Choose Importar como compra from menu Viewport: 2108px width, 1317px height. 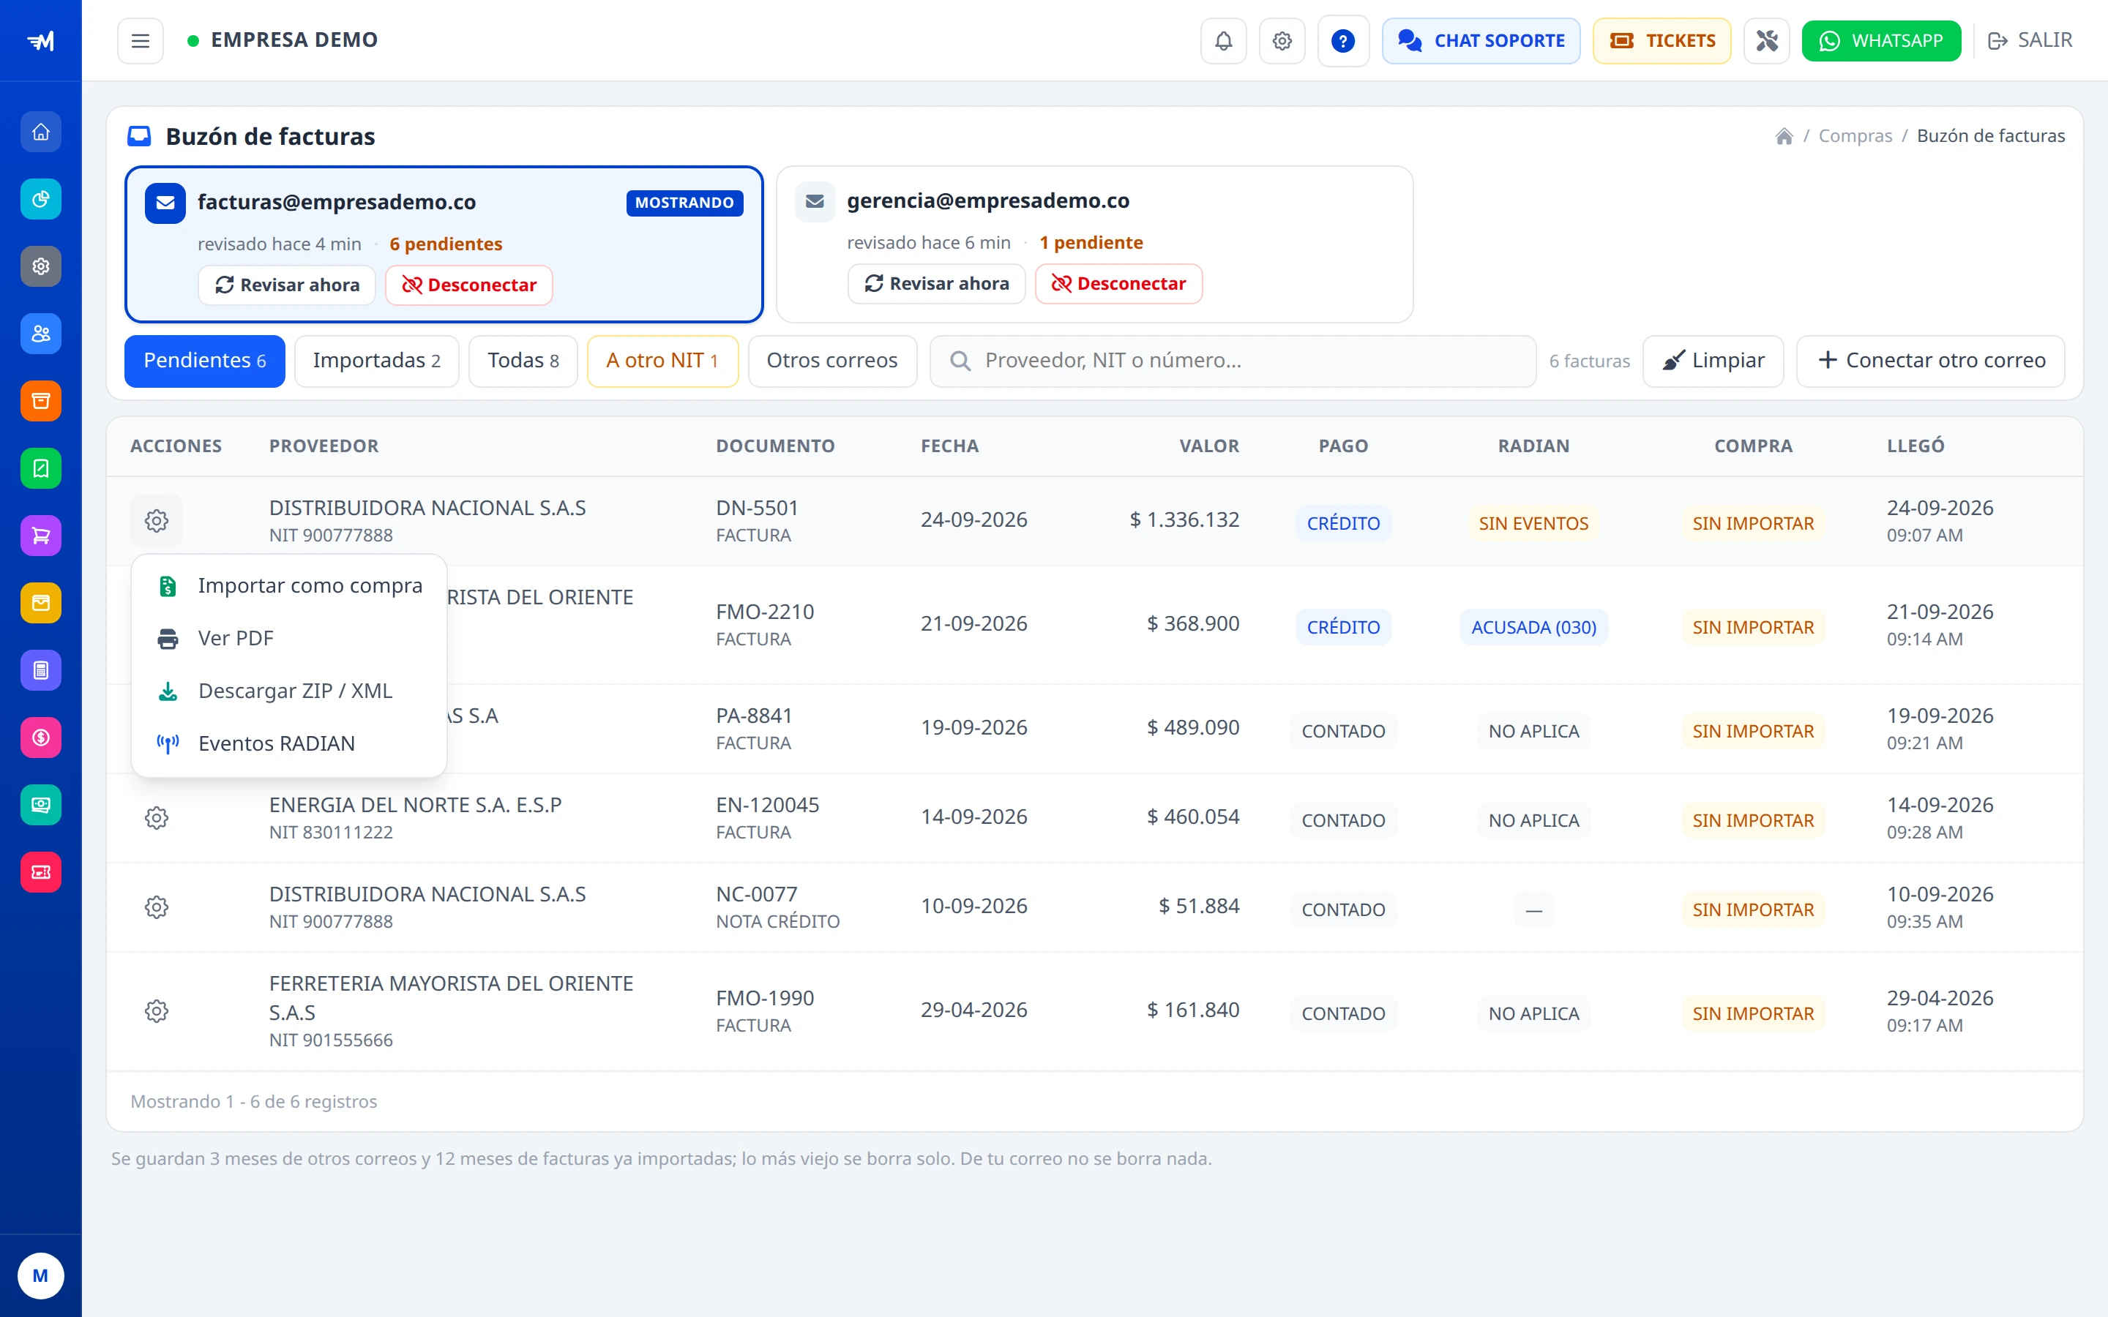[289, 585]
